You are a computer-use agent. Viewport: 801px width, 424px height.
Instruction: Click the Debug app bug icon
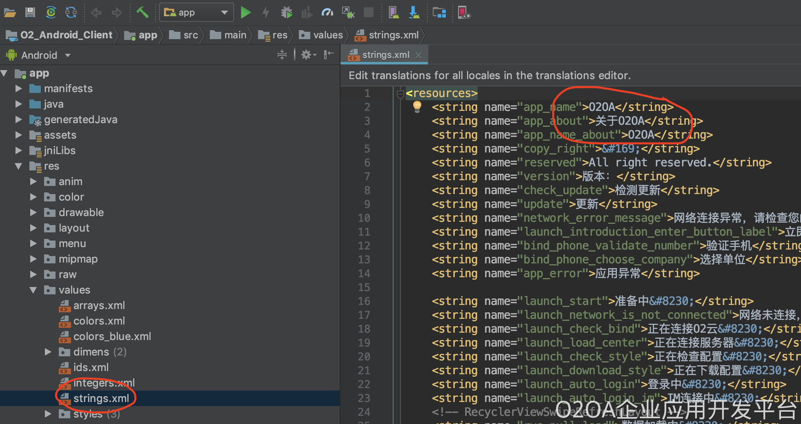pyautogui.click(x=287, y=12)
